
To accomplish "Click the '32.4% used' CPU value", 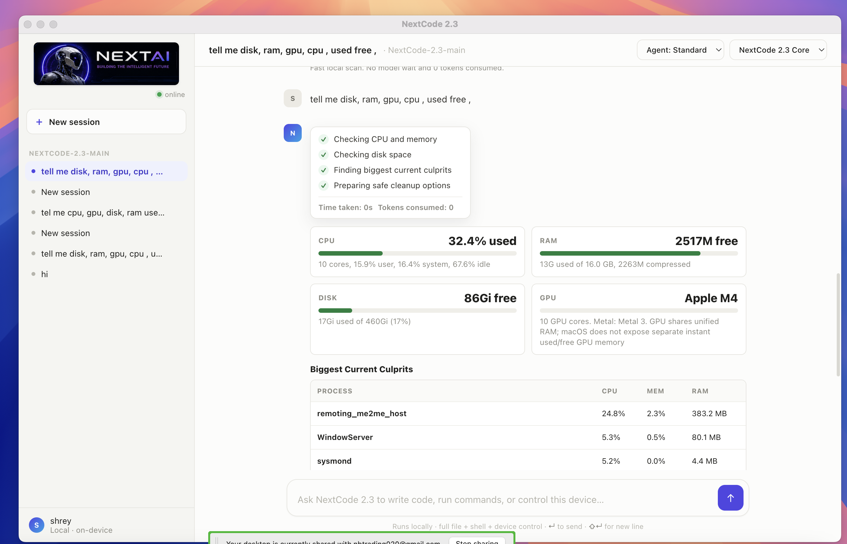I will 482,241.
